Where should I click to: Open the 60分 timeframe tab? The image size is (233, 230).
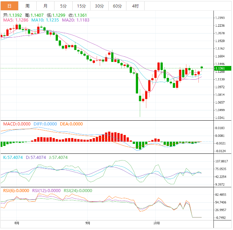[x=118, y=6]
